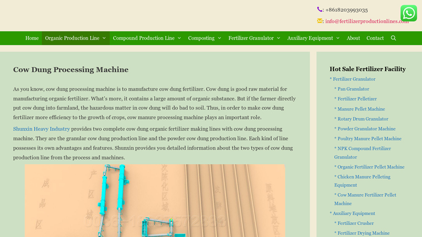Follow the Shunxin Heavy Industry link
The height and width of the screenshot is (237, 422).
[42, 129]
